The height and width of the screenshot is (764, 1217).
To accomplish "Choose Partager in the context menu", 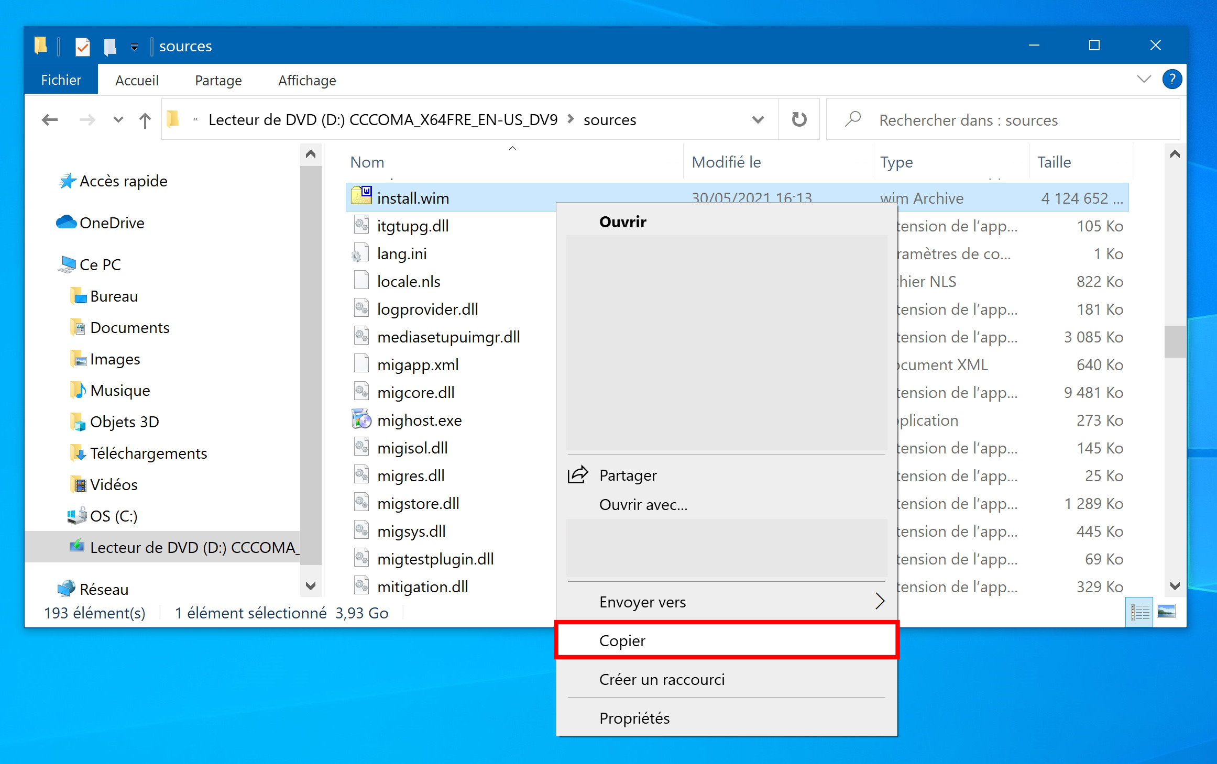I will pyautogui.click(x=726, y=475).
